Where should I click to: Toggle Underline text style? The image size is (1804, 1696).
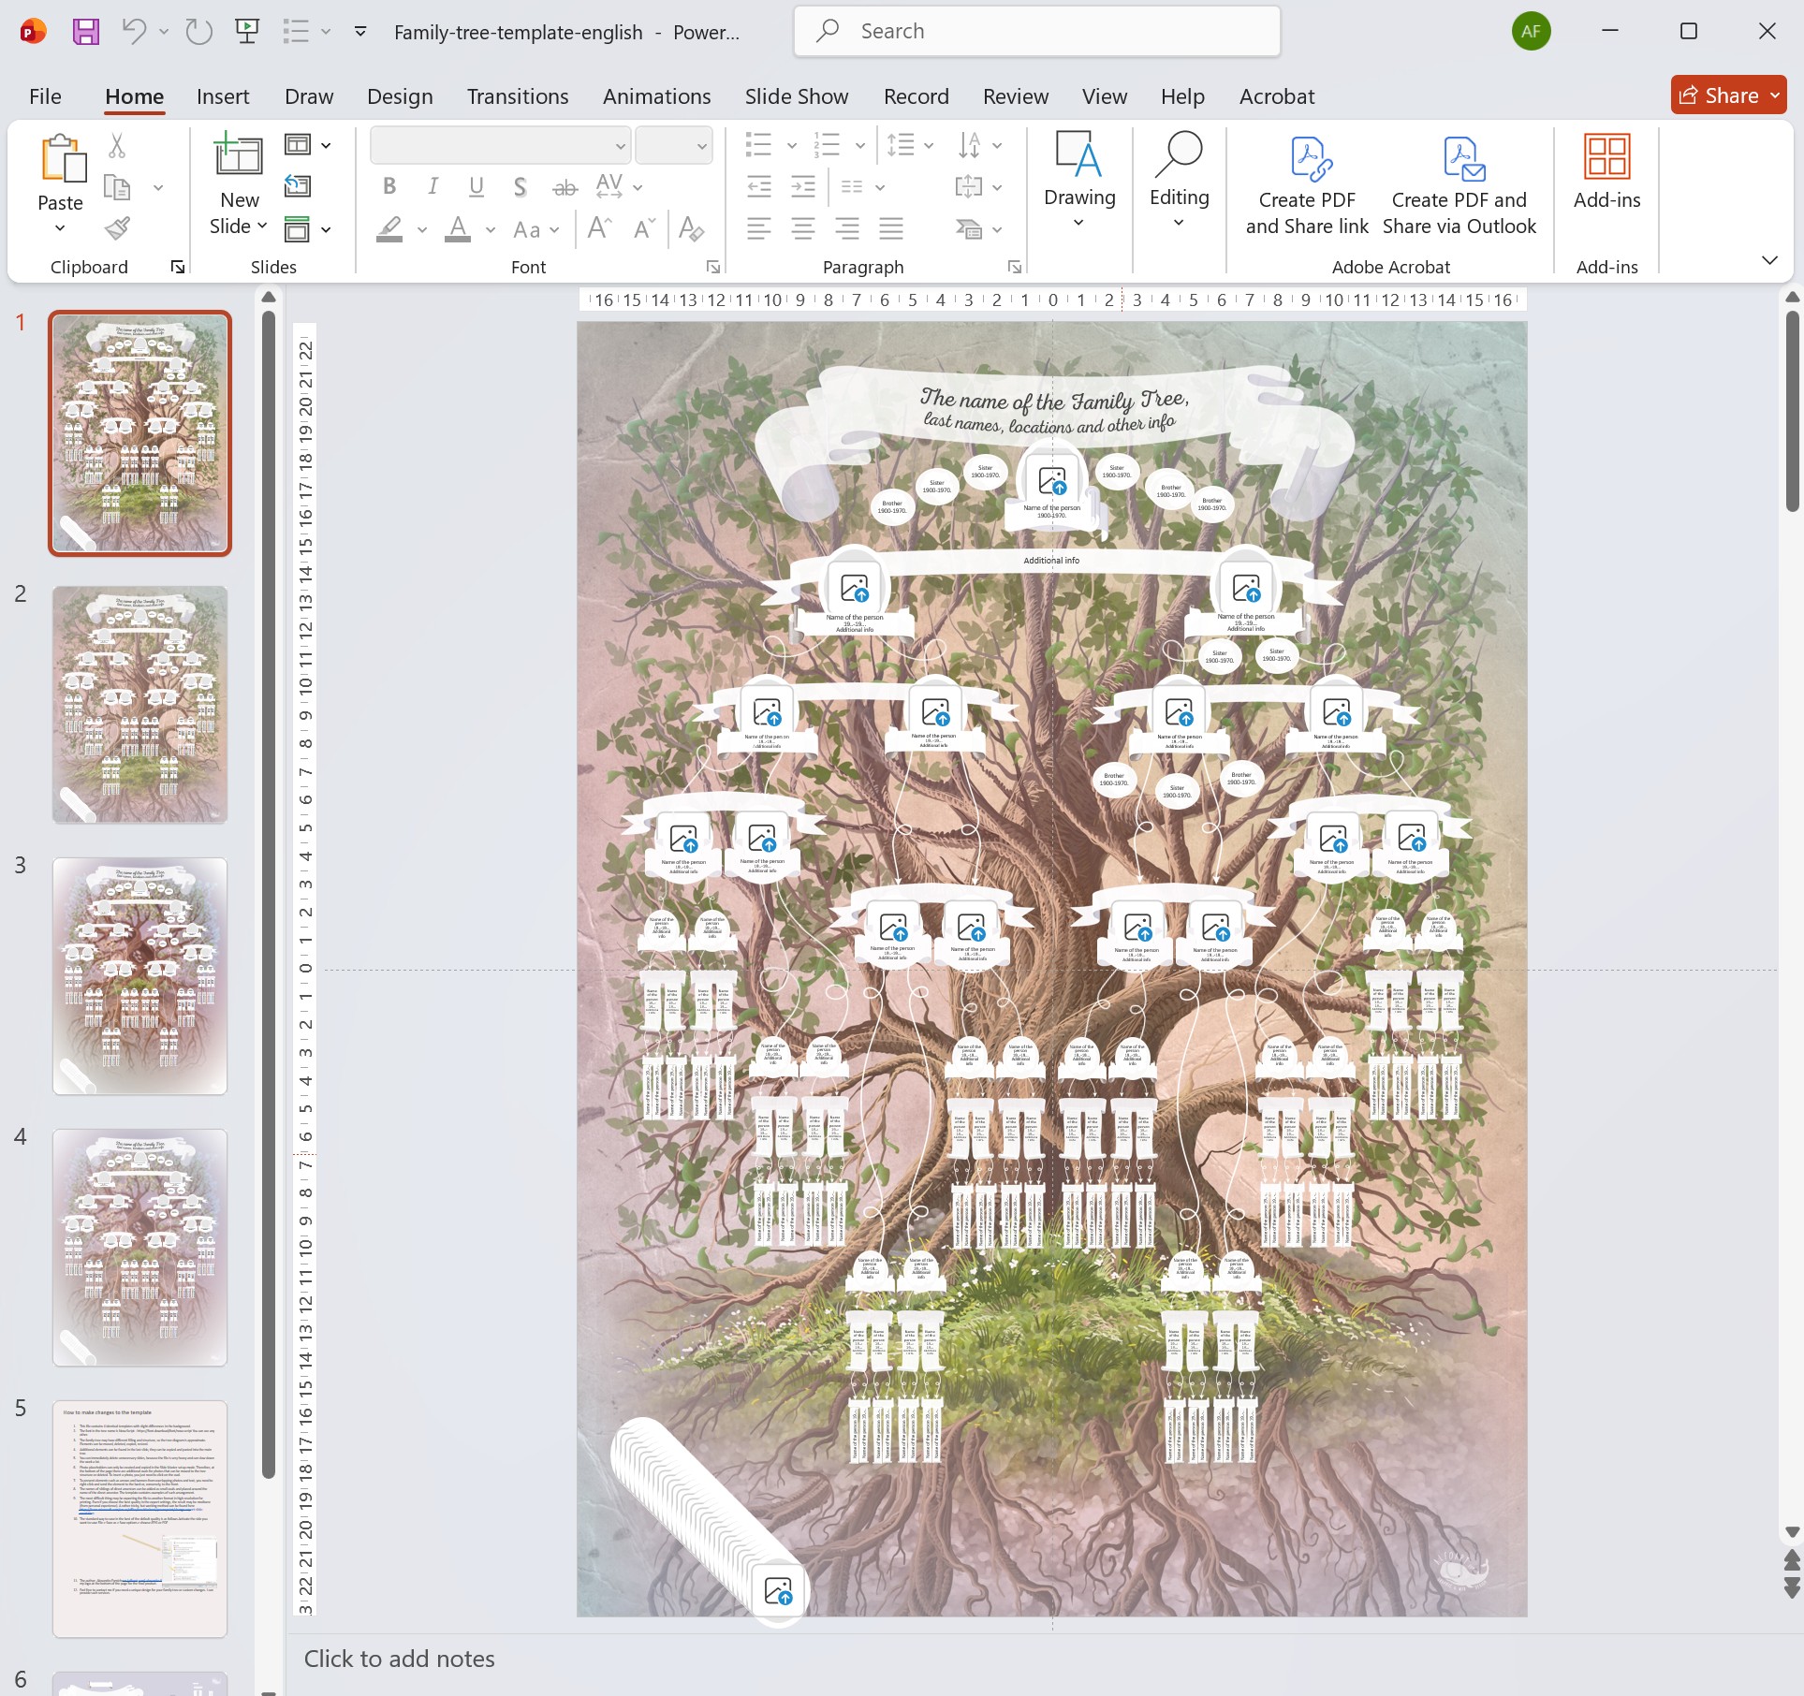477,187
